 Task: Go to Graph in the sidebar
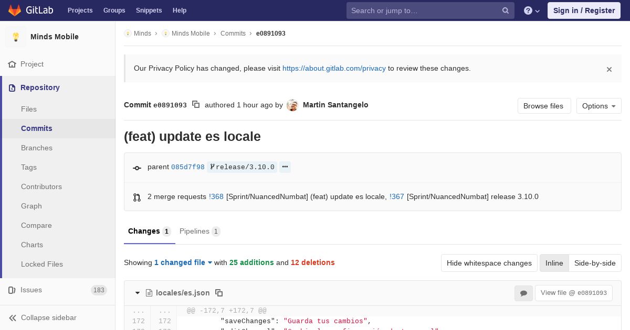tap(31, 206)
